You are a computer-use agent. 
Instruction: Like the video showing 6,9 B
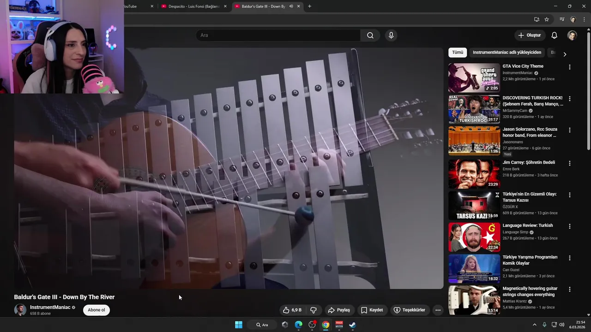point(292,310)
